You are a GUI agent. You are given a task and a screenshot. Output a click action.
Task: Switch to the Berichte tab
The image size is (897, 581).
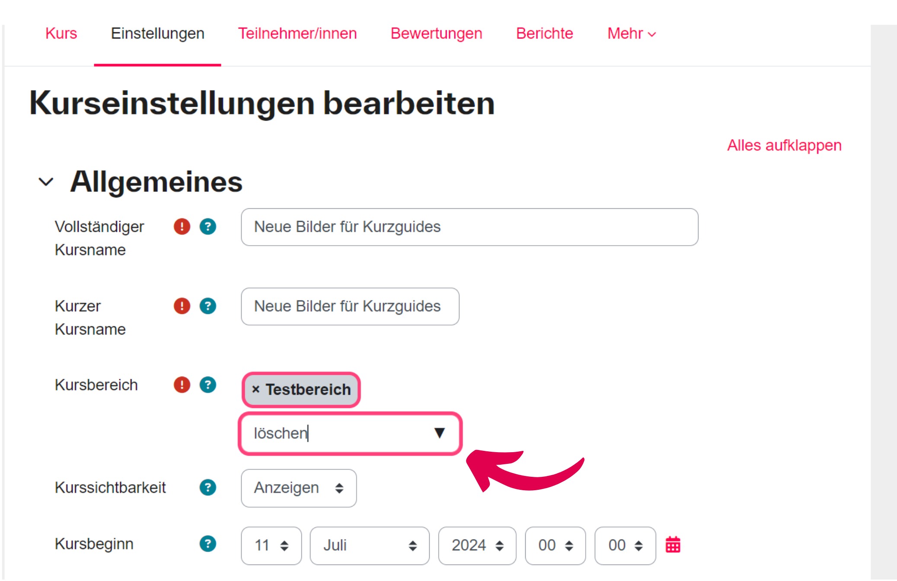pos(544,33)
